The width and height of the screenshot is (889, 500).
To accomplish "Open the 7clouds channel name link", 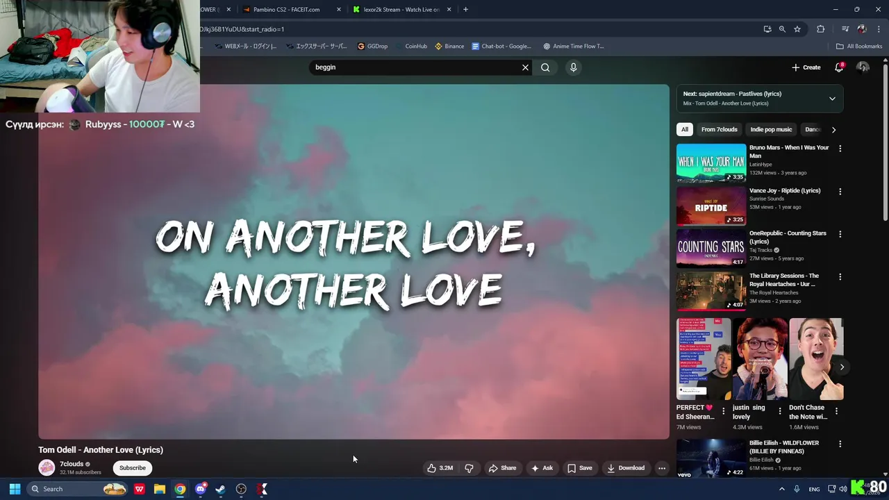I will coord(72,464).
